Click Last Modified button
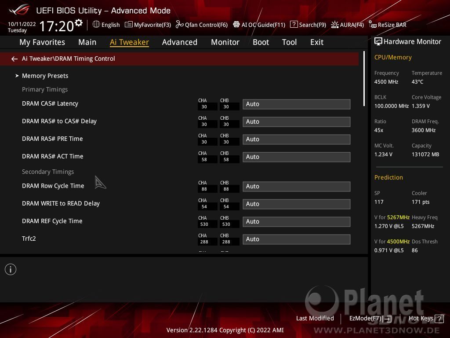Screen dimensions: 450x338 (315, 319)
